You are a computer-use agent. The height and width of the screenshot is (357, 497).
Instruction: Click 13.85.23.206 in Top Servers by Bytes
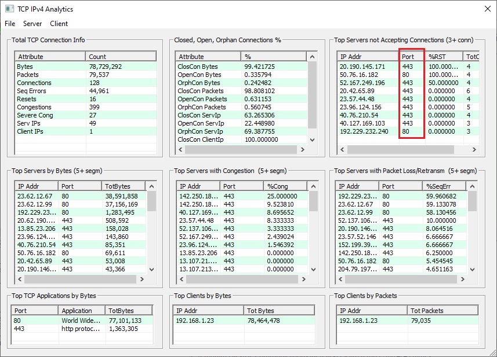click(37, 229)
